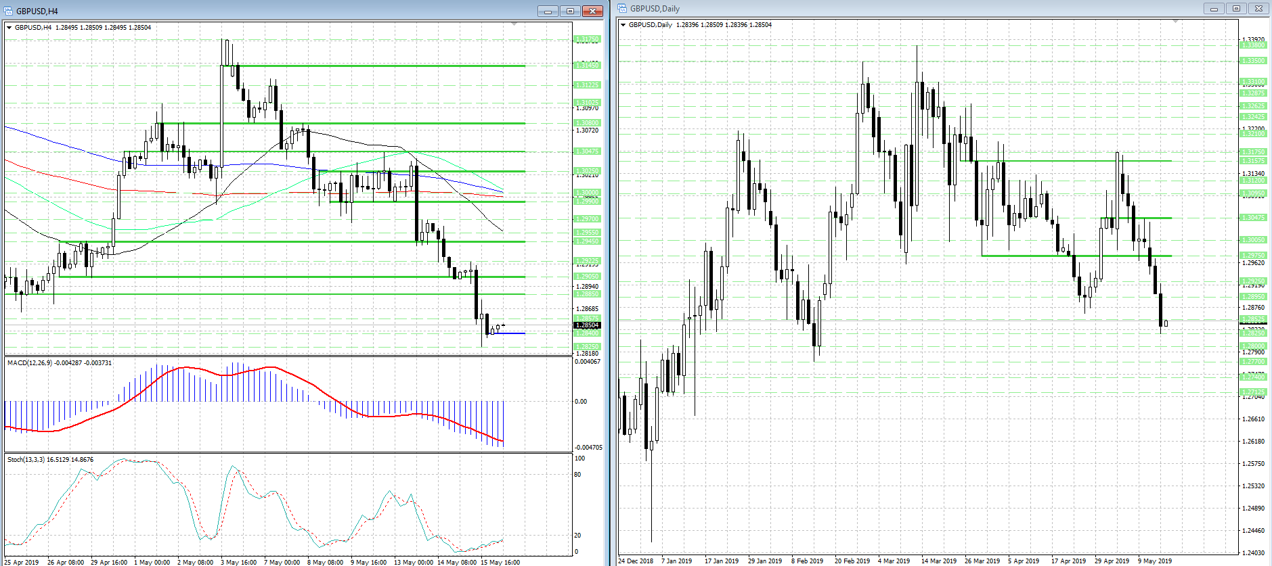
Task: Click the 9 May 2019 date on the Daily time axis
Action: click(x=1155, y=561)
